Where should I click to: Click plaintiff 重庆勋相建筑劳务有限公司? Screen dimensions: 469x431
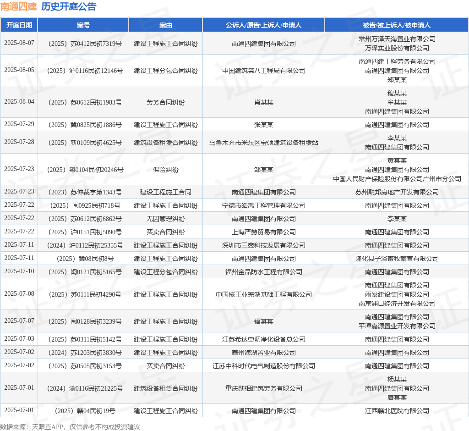[263, 388]
